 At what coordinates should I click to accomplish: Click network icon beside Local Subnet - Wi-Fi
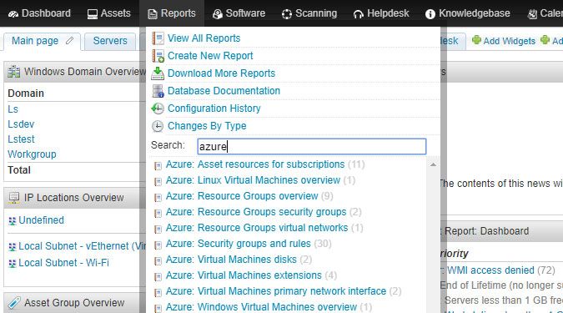point(13,264)
